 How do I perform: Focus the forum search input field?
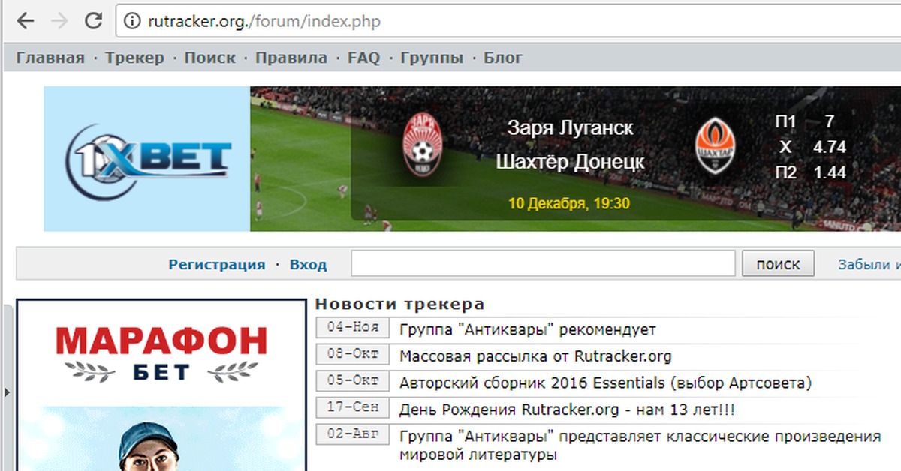(543, 264)
